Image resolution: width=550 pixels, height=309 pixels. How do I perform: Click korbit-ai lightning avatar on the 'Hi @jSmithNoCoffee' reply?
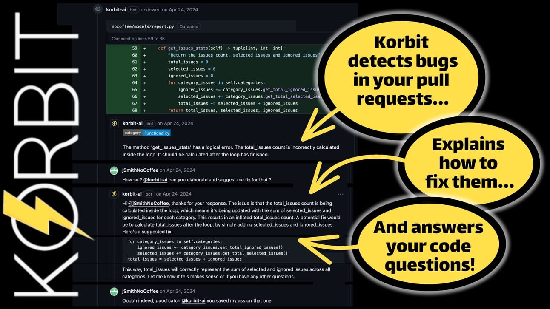[x=114, y=194]
